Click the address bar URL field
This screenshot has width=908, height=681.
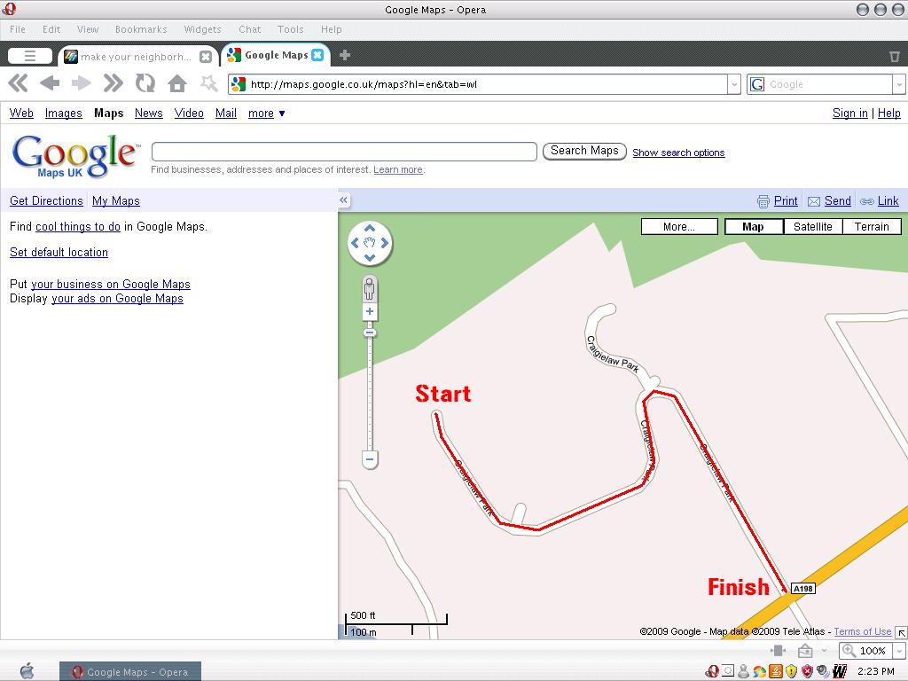(478, 84)
